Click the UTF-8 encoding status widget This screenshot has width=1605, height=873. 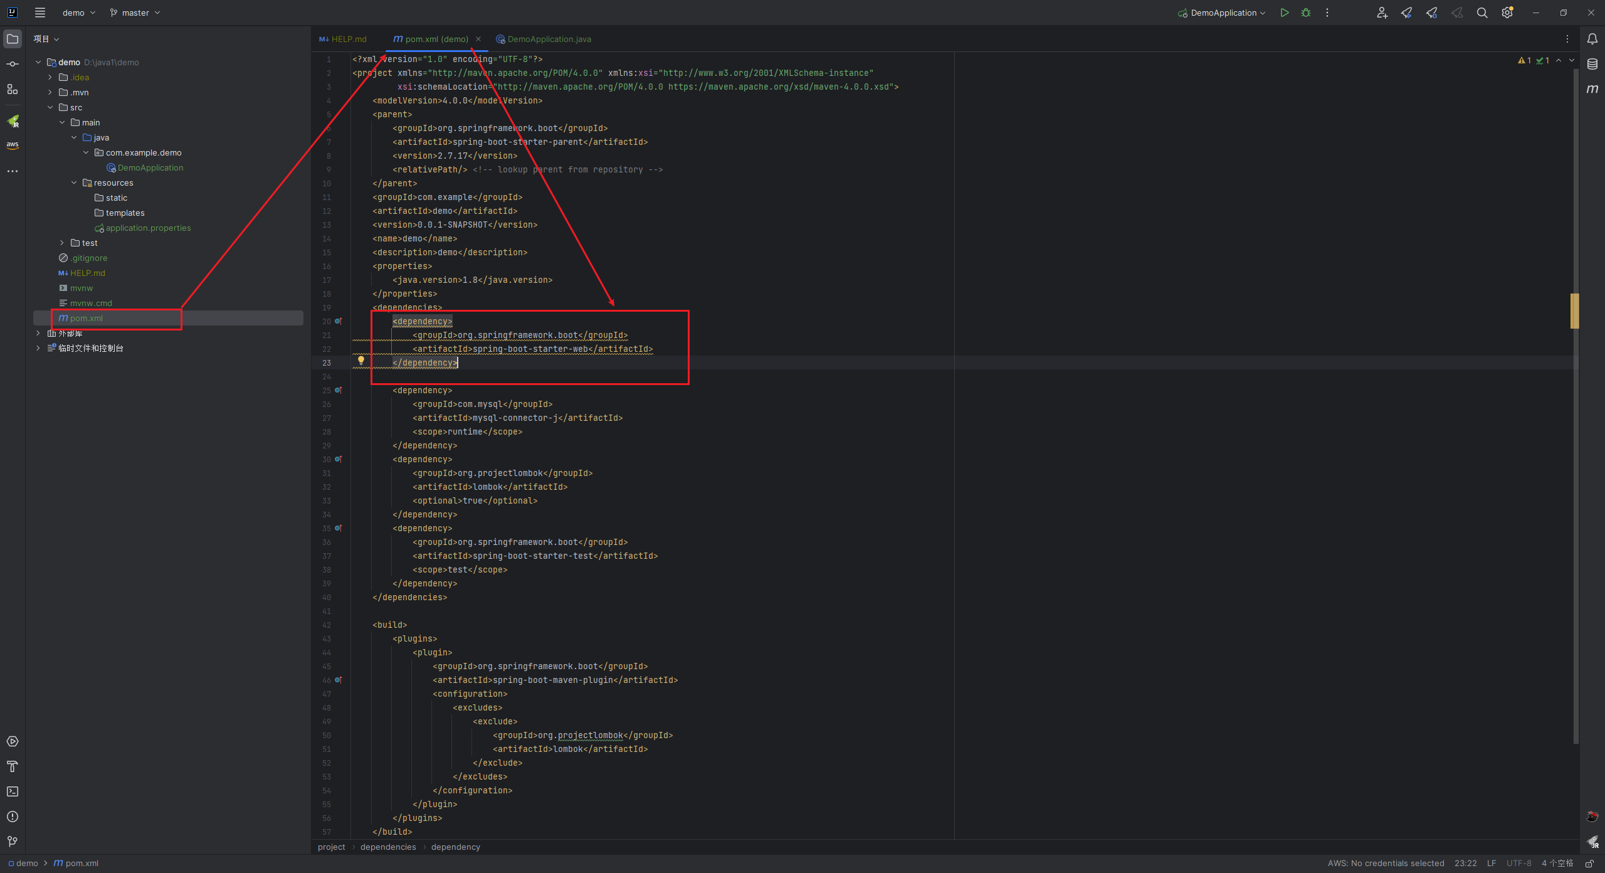tap(1518, 864)
